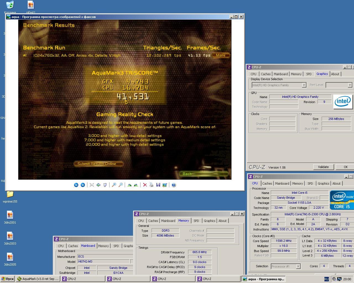Open SPD tab in Memory CPU-Z window
The width and height of the screenshot is (354, 283).
click(196, 221)
